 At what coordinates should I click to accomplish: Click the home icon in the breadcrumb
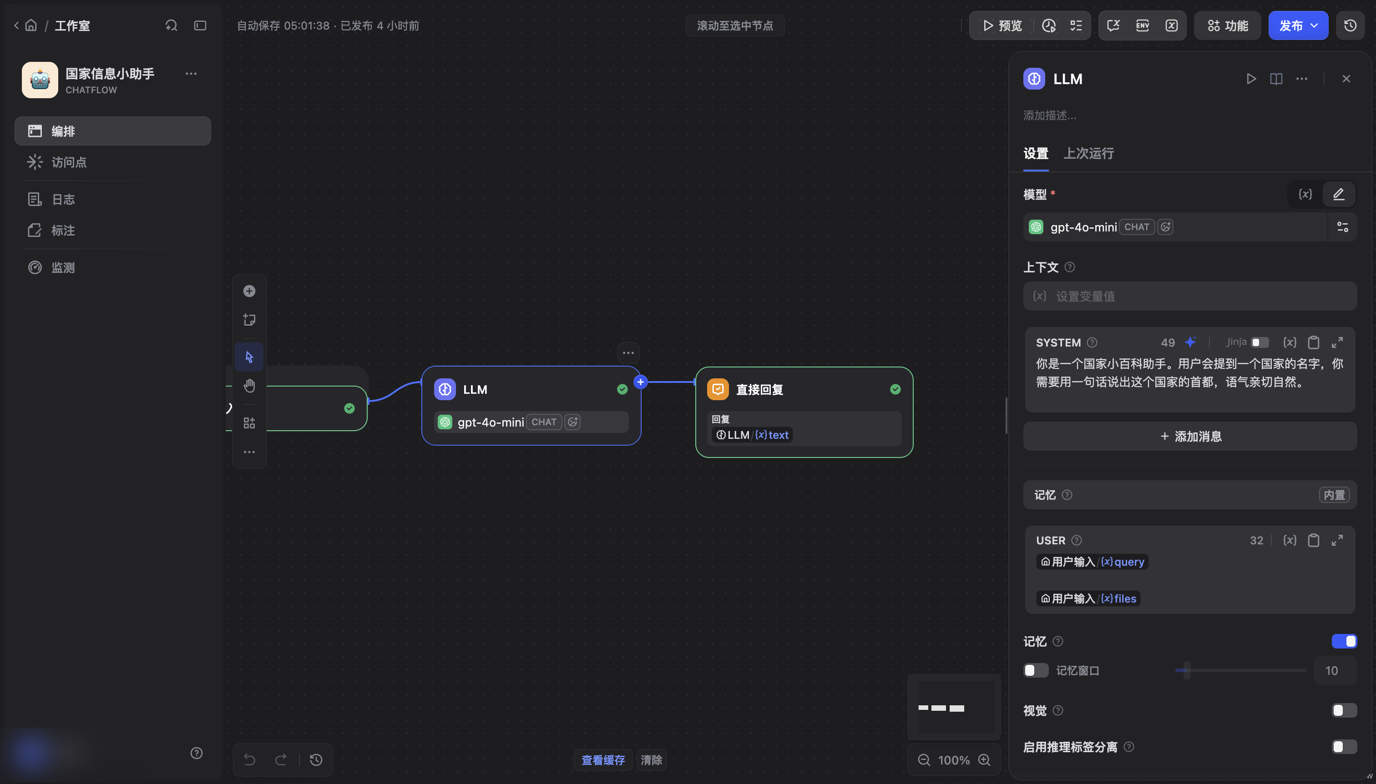click(x=31, y=25)
